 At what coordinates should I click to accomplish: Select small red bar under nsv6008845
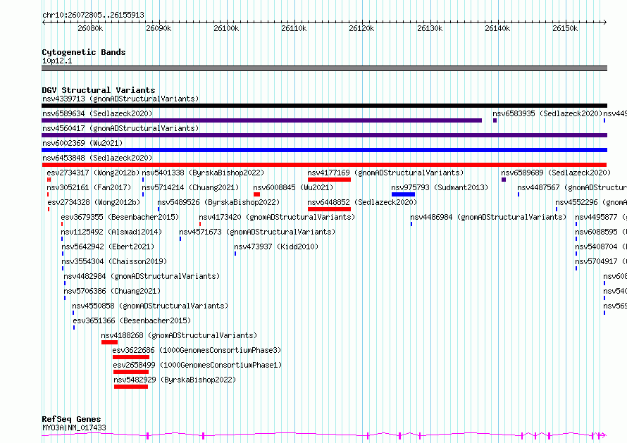pos(256,194)
